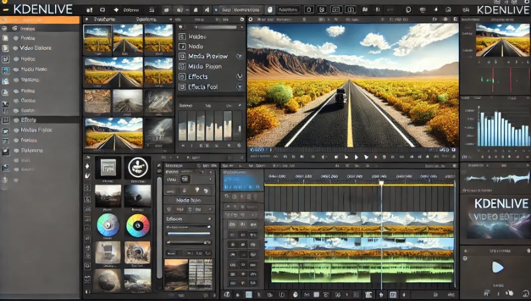Select the blue-cyan color wheel effect
This screenshot has height=301, width=531.
click(x=108, y=225)
